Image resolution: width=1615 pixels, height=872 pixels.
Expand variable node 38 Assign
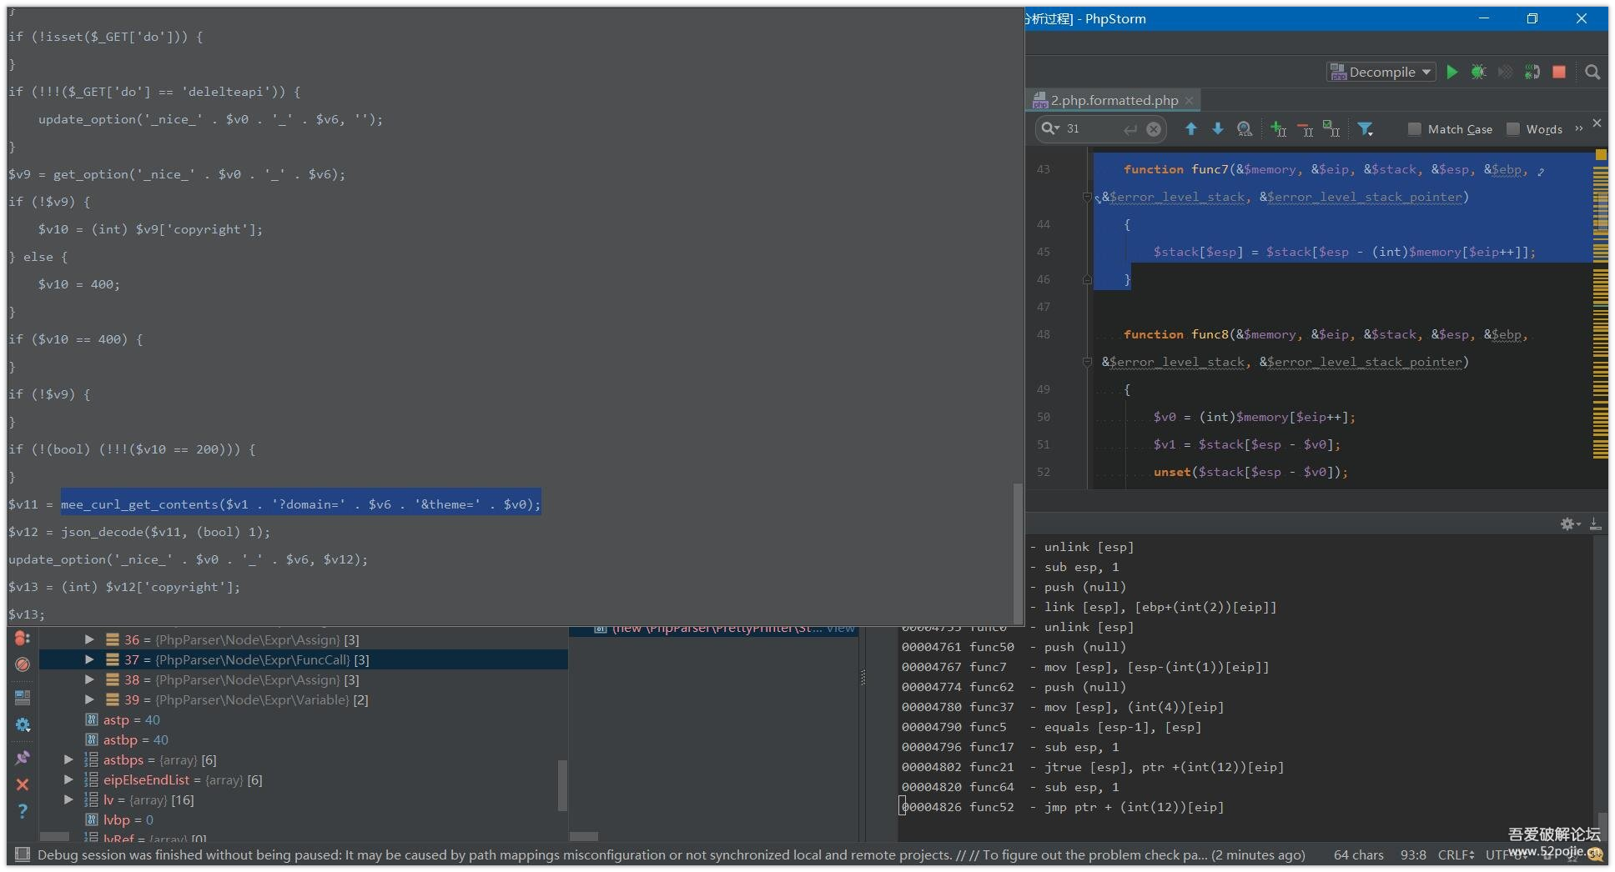[x=89, y=679]
